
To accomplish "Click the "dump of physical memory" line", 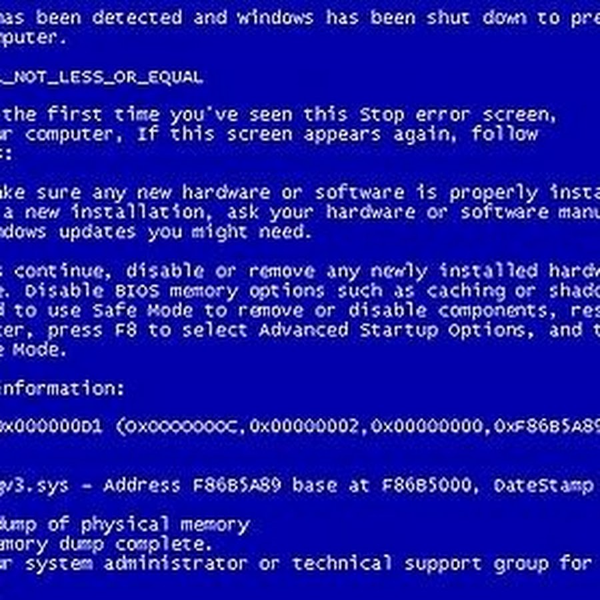I will [x=125, y=525].
